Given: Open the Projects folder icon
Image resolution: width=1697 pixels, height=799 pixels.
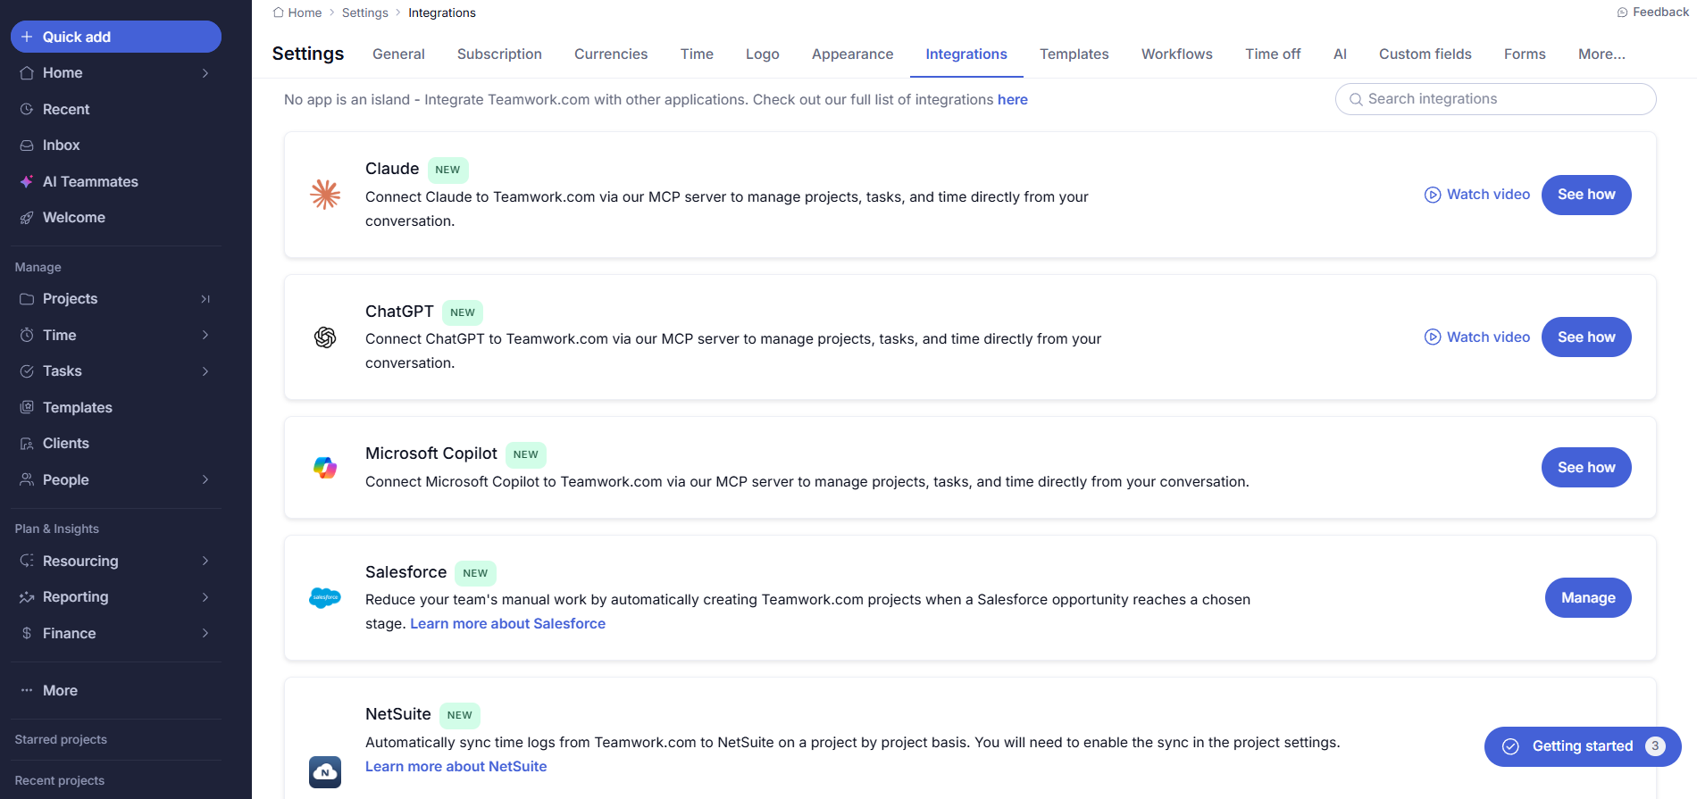Looking at the screenshot, I should pos(27,299).
